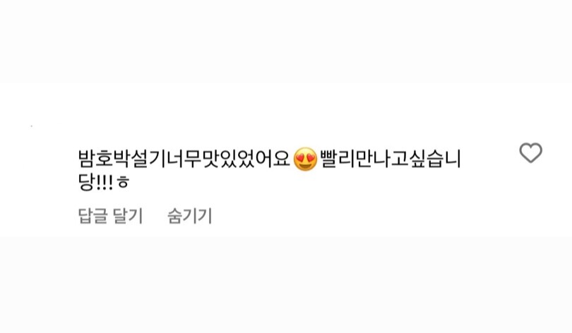Click the gray band above the comment
Image resolution: width=572 pixels, height=333 pixels.
(x=286, y=41)
